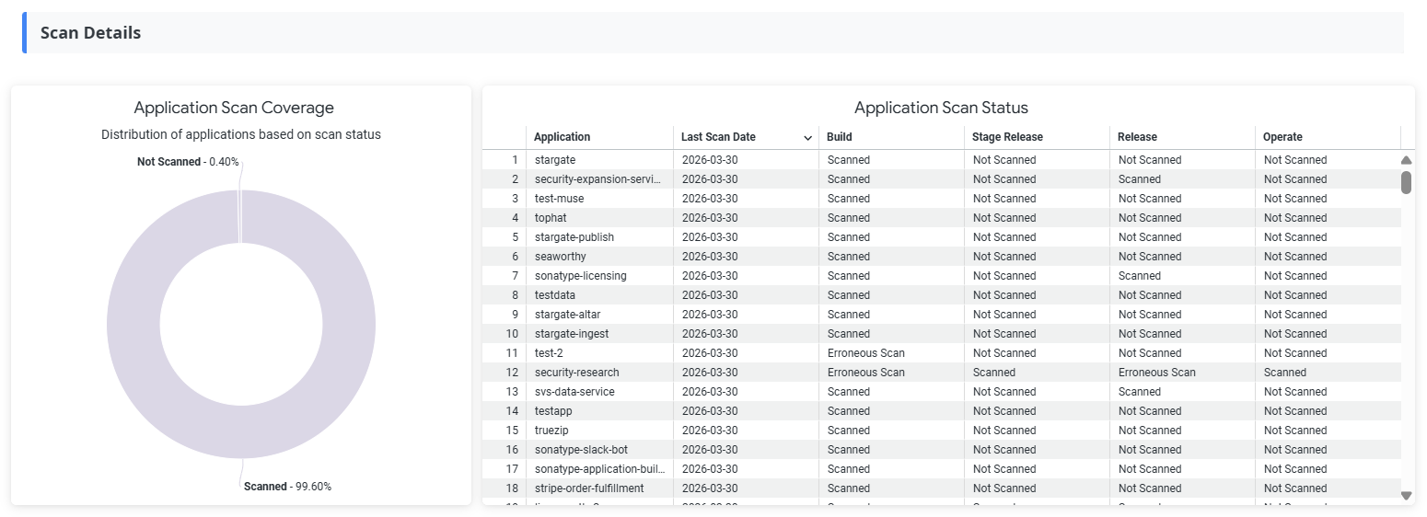Select the stargate-publish application cell
Image resolution: width=1427 pixels, height=517 pixels.
point(599,237)
